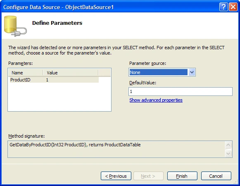240x186 pixels.
Task: Open the Parameter source dropdown arrow
Action: (192, 72)
